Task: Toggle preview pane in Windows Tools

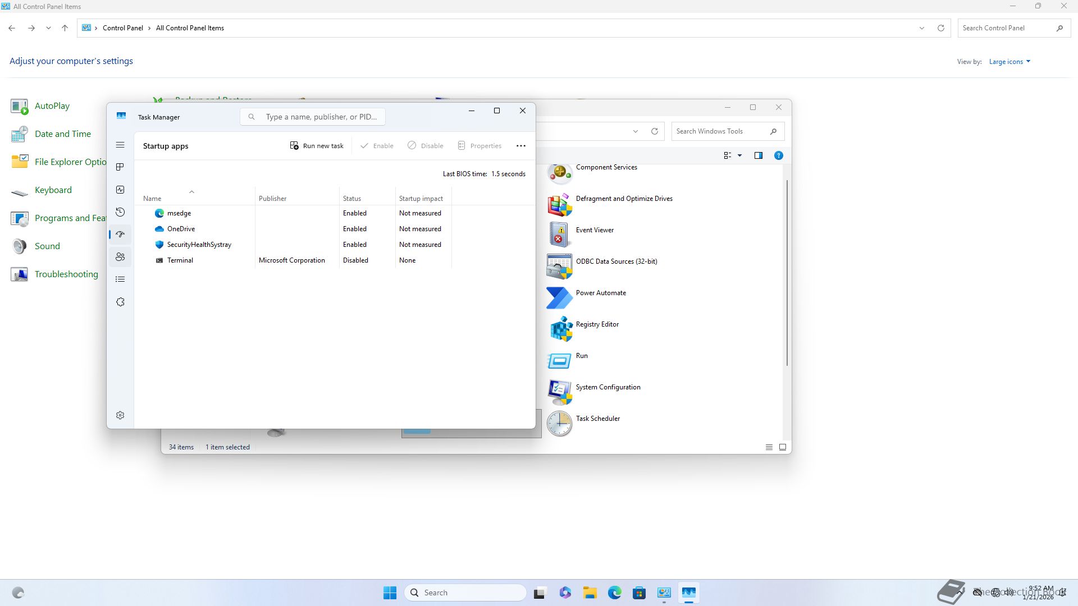Action: [x=759, y=155]
